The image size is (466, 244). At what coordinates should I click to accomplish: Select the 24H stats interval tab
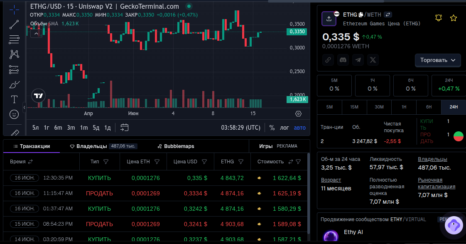(x=454, y=107)
